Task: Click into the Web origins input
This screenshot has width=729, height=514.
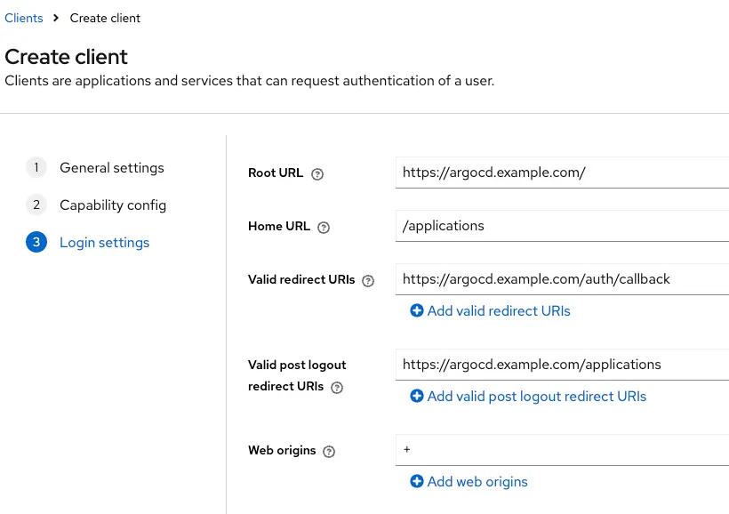Action: tap(562, 450)
